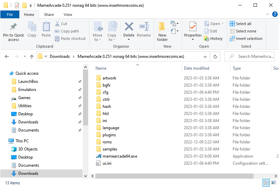The image size is (279, 187).
Task: Open LaunchBox in Quick access
Action: pyautogui.click(x=25, y=81)
